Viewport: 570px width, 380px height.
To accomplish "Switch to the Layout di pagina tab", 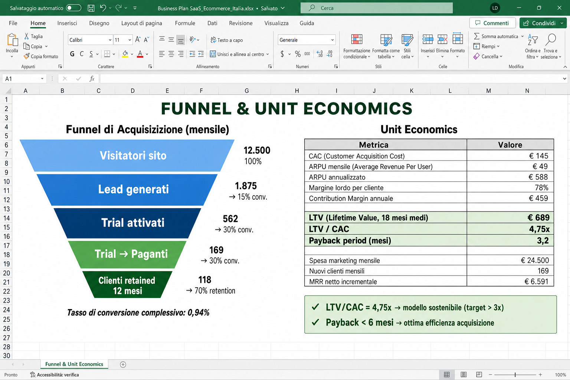I will (x=142, y=23).
